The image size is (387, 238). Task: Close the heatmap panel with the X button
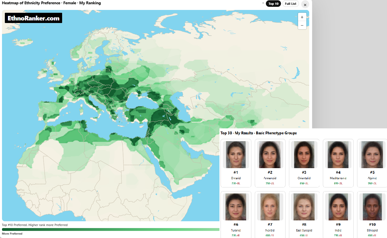click(305, 5)
